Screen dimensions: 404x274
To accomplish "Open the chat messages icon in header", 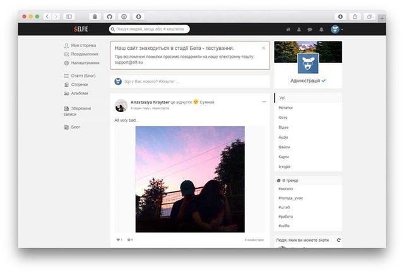I will [x=309, y=29].
